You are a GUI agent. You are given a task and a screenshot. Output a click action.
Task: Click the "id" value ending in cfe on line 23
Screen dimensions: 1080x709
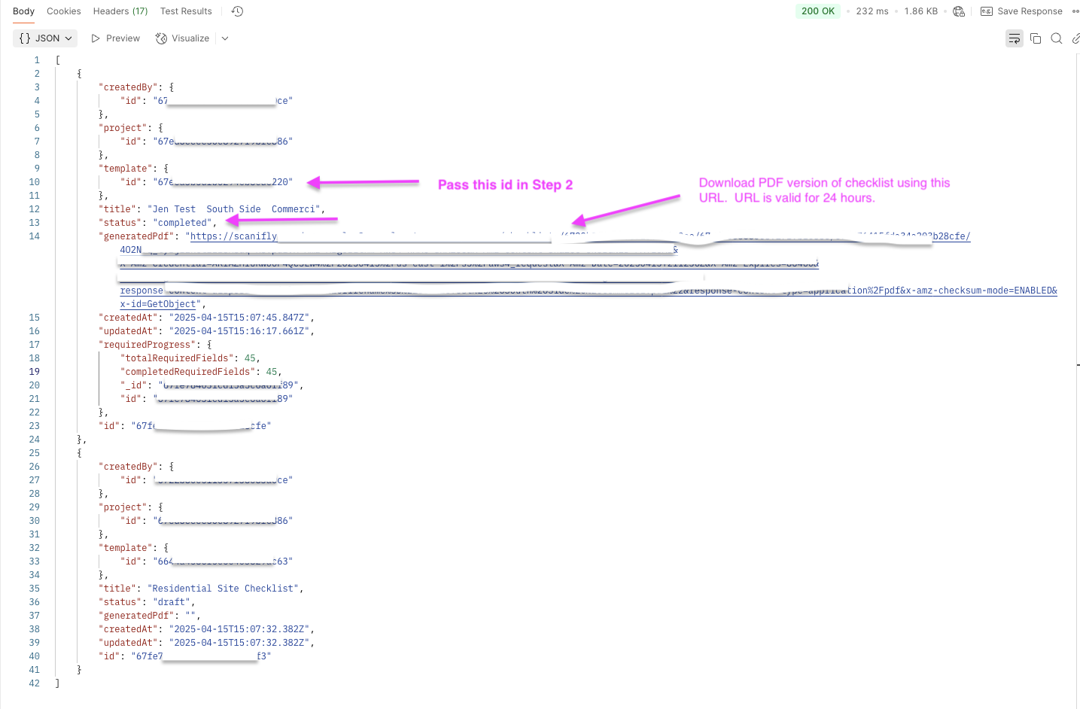(201, 426)
